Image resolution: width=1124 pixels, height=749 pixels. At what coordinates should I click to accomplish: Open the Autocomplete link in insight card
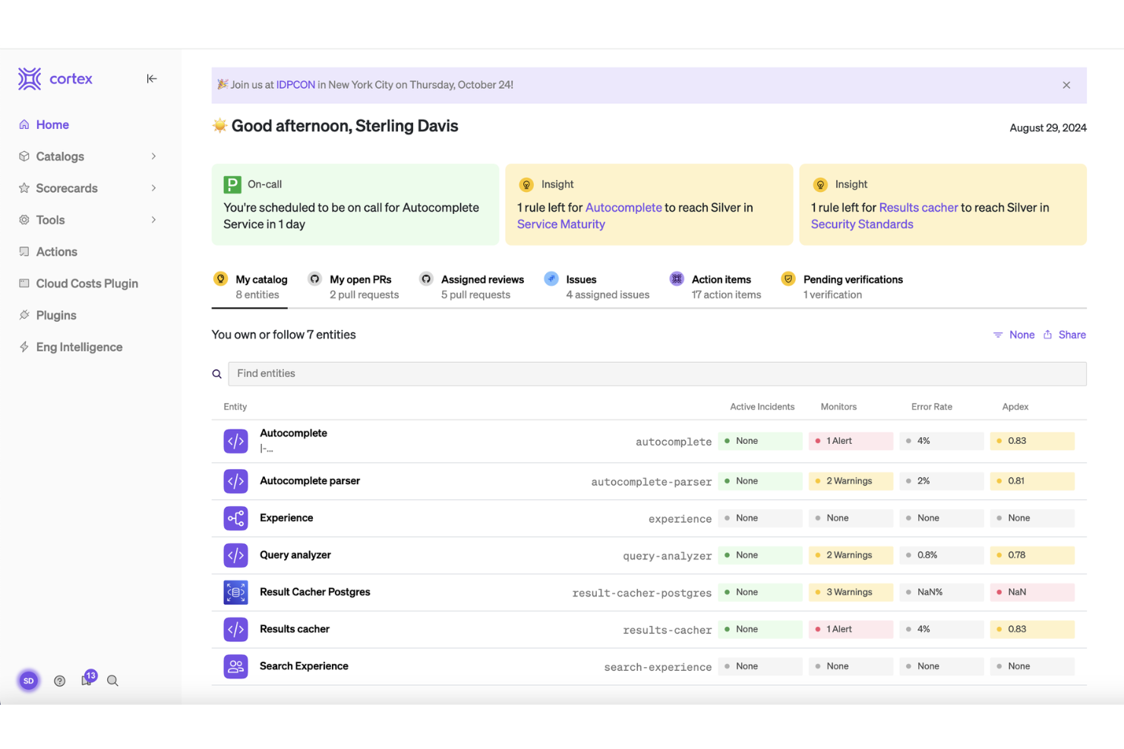point(624,207)
